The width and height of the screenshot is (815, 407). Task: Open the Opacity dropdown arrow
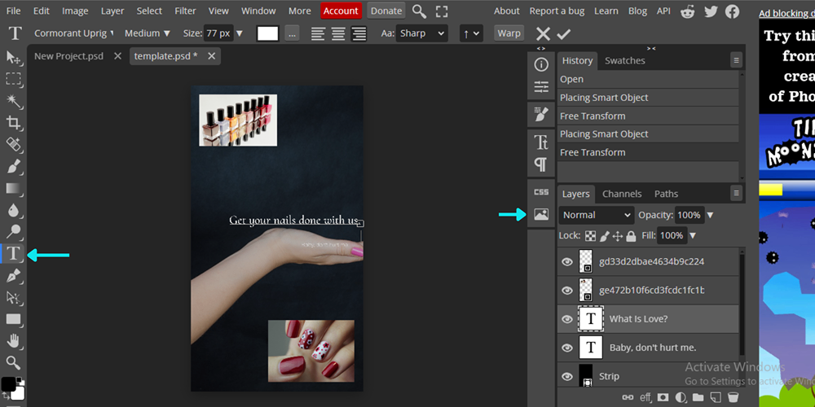711,215
